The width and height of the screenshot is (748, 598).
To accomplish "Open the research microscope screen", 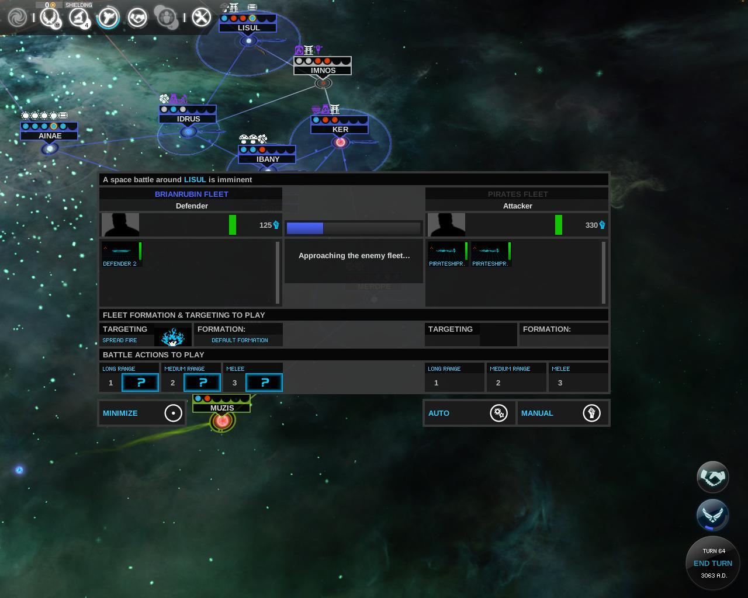I will [x=78, y=18].
